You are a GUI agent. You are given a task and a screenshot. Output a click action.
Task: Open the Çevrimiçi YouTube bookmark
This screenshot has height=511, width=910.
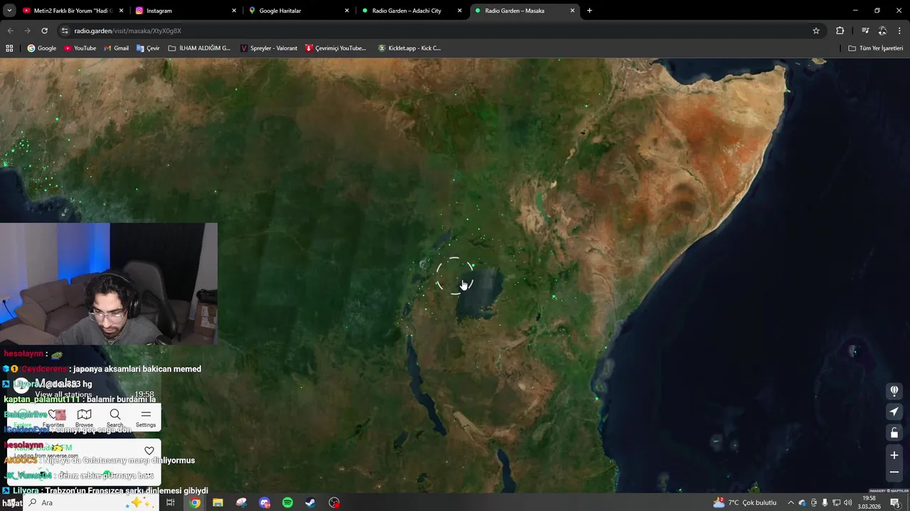point(336,48)
